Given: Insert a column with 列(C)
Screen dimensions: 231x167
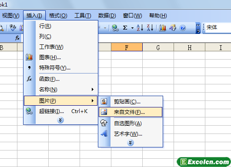Looking at the screenshot, I should [61, 37].
